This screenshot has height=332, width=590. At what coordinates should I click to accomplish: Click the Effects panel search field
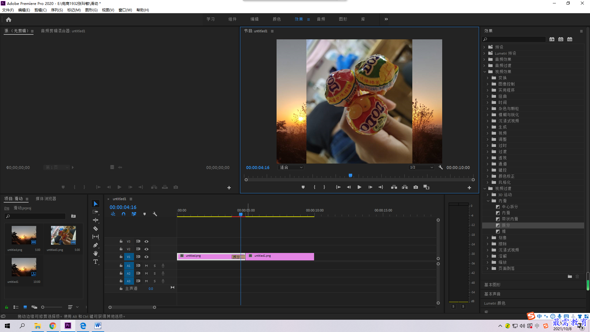(514, 39)
